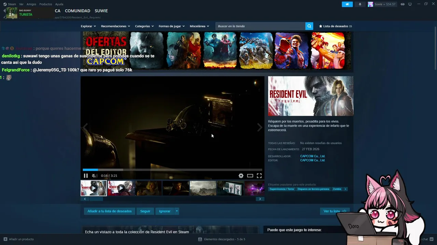This screenshot has width=437, height=245.
Task: Select ruined landscape screenshot thumbnail
Action: [203, 188]
